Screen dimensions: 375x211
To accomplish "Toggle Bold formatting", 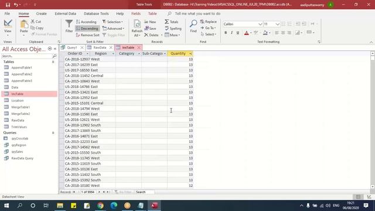I will (226, 33).
